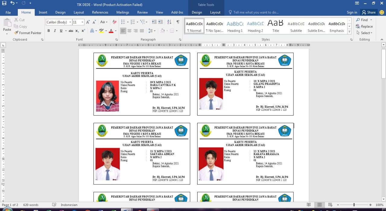Screen dimensions: 386x211
Task: Expand the bullet list options
Action: (x=128, y=22)
